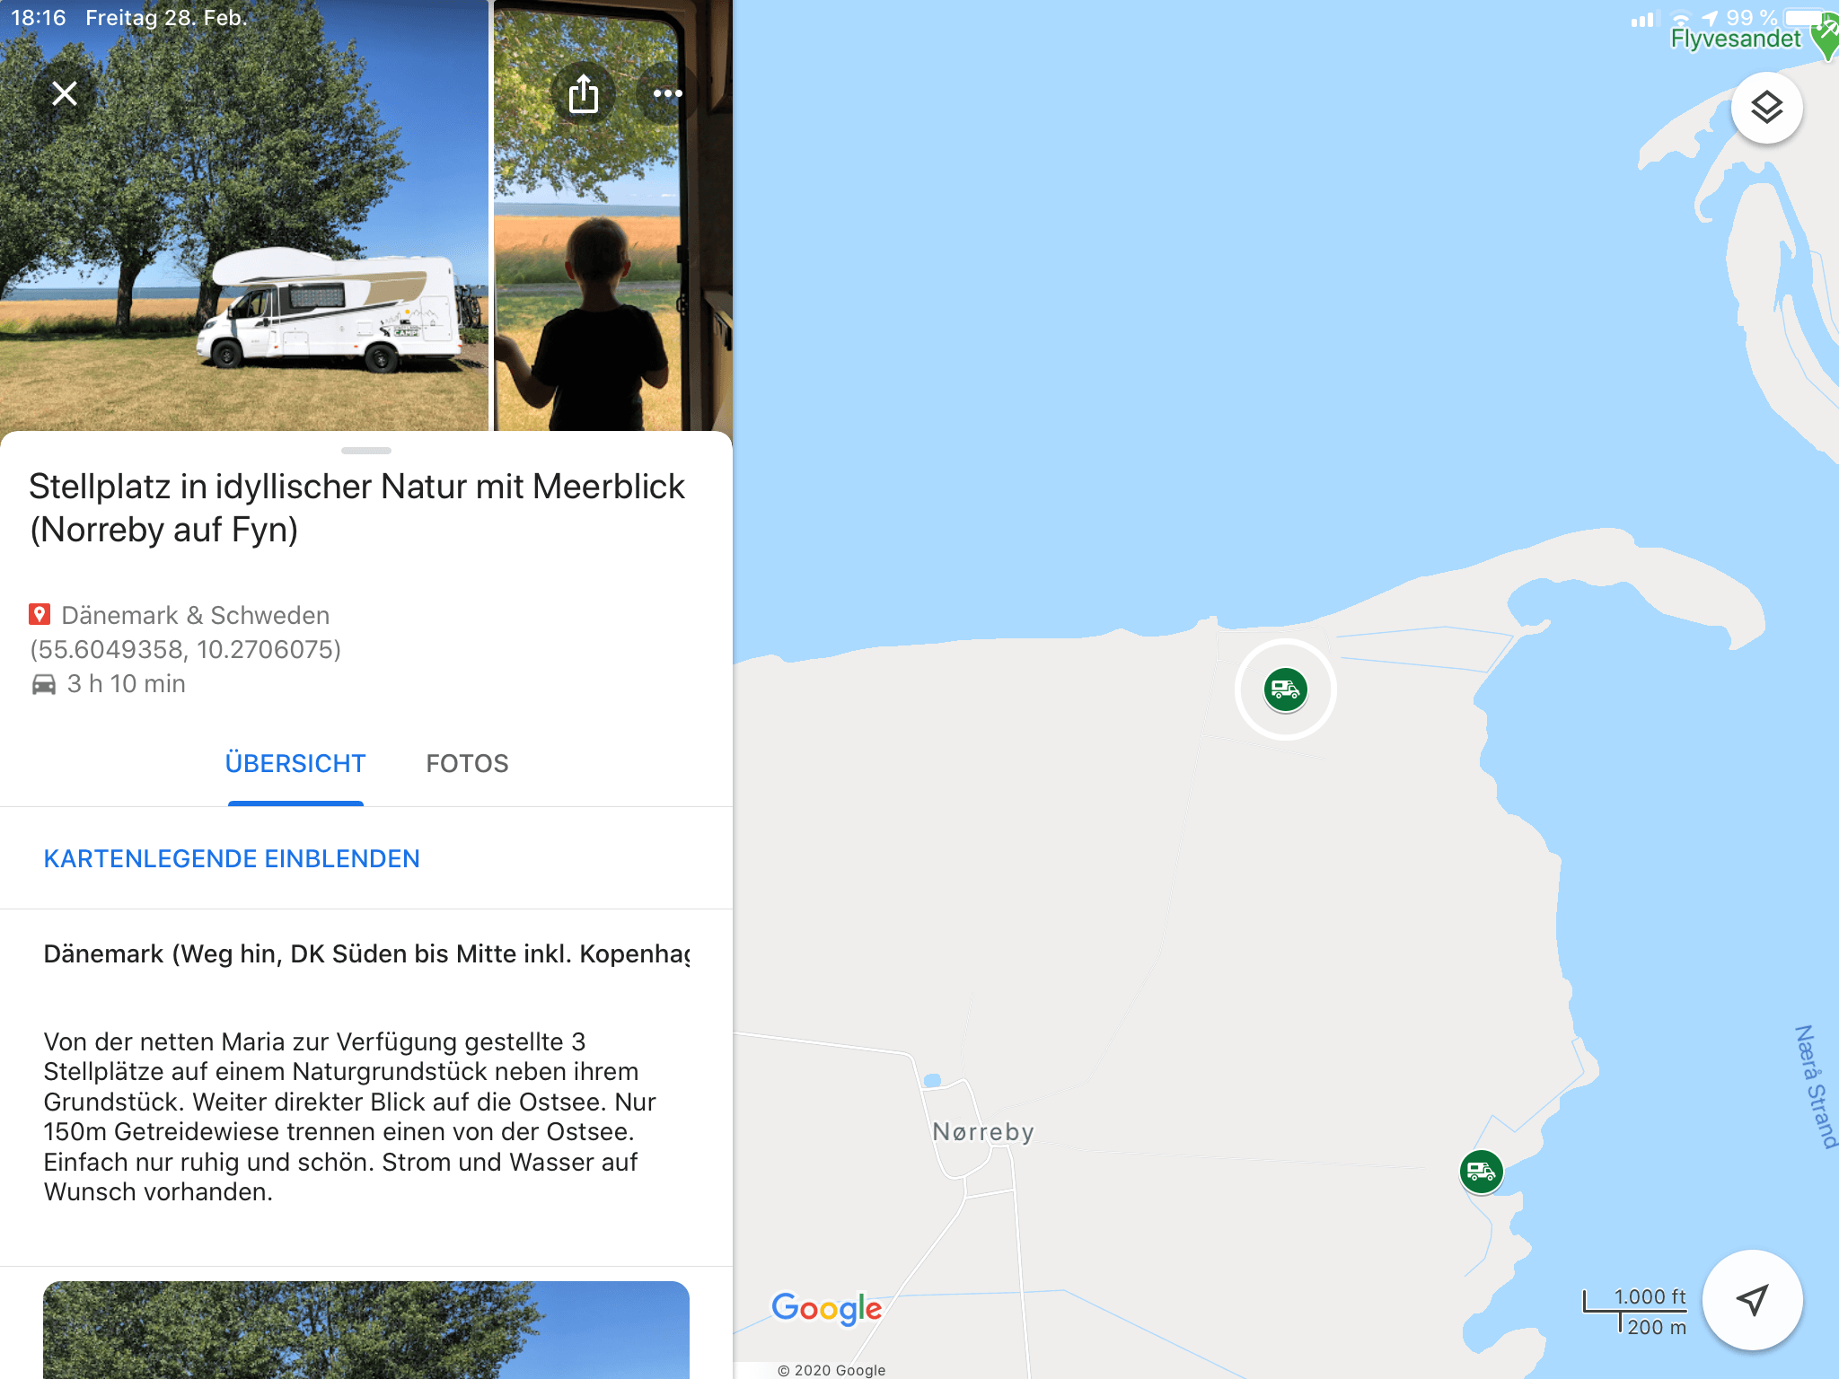This screenshot has height=1379, width=1839.
Task: Tap the share icon on photo
Action: (584, 93)
